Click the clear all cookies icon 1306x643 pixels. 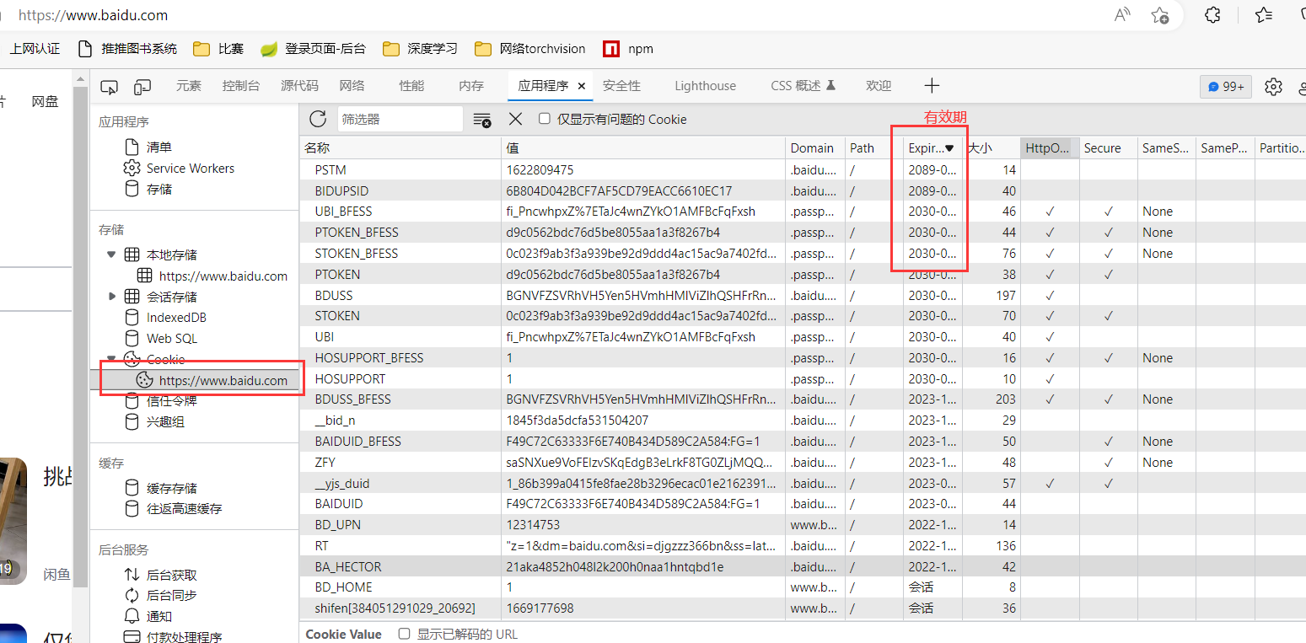click(482, 120)
